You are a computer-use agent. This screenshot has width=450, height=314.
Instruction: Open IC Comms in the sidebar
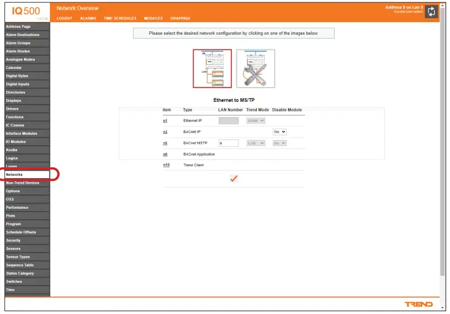(x=27, y=125)
